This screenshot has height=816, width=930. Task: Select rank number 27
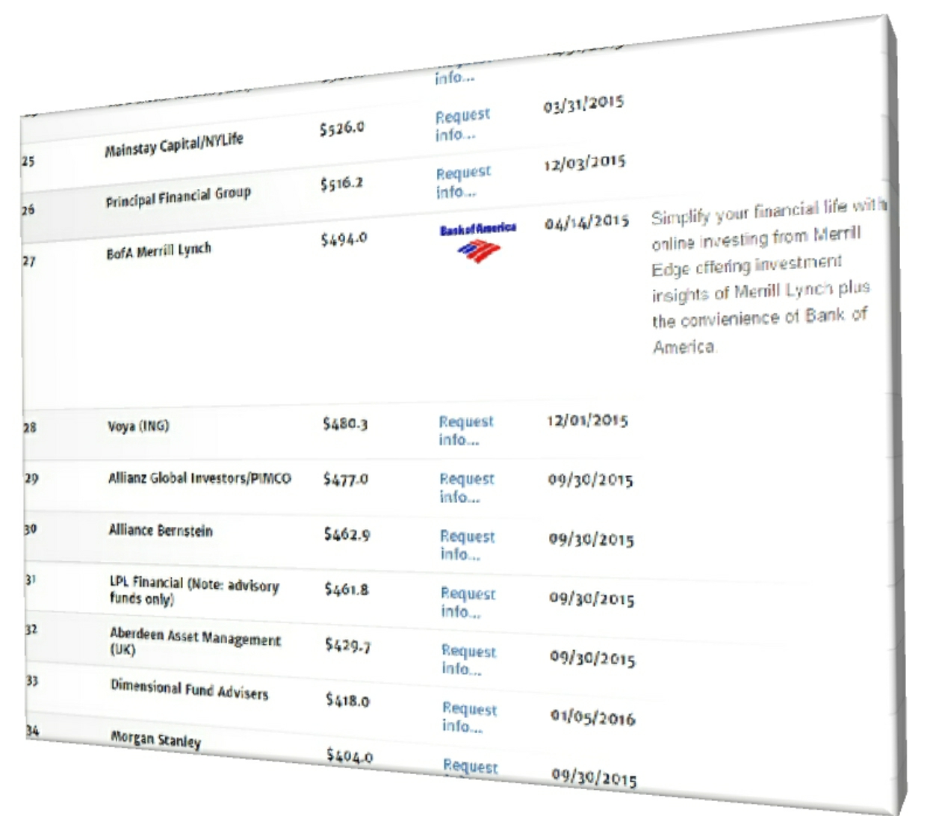(28, 262)
